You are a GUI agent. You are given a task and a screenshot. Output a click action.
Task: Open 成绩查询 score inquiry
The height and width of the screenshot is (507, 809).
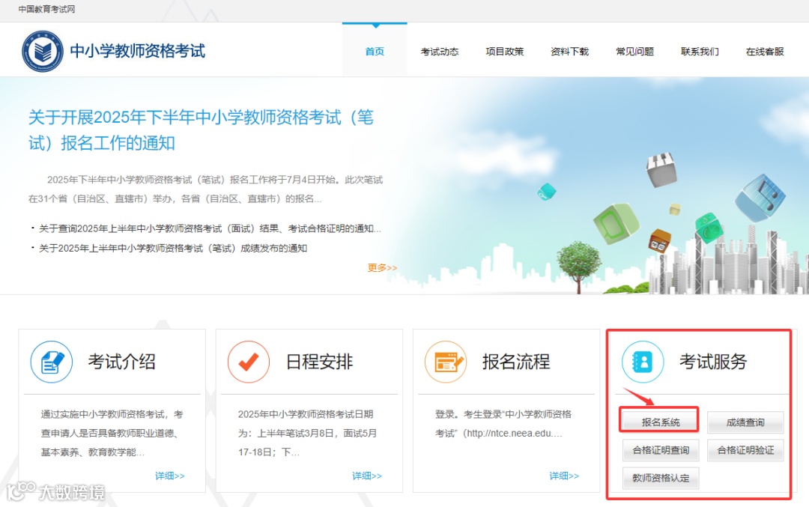(745, 422)
